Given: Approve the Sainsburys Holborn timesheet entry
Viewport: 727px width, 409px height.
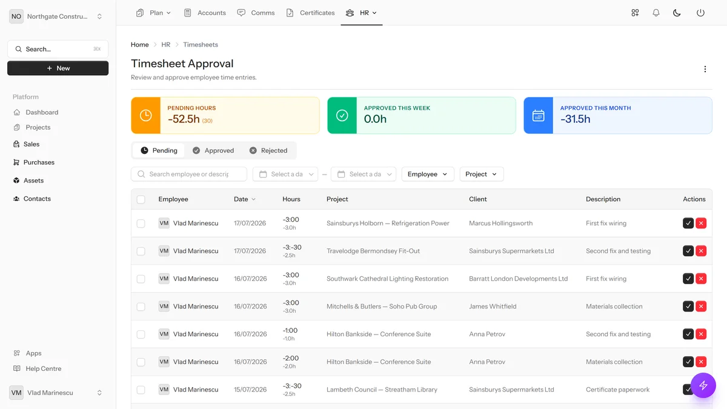Looking at the screenshot, I should [688, 223].
